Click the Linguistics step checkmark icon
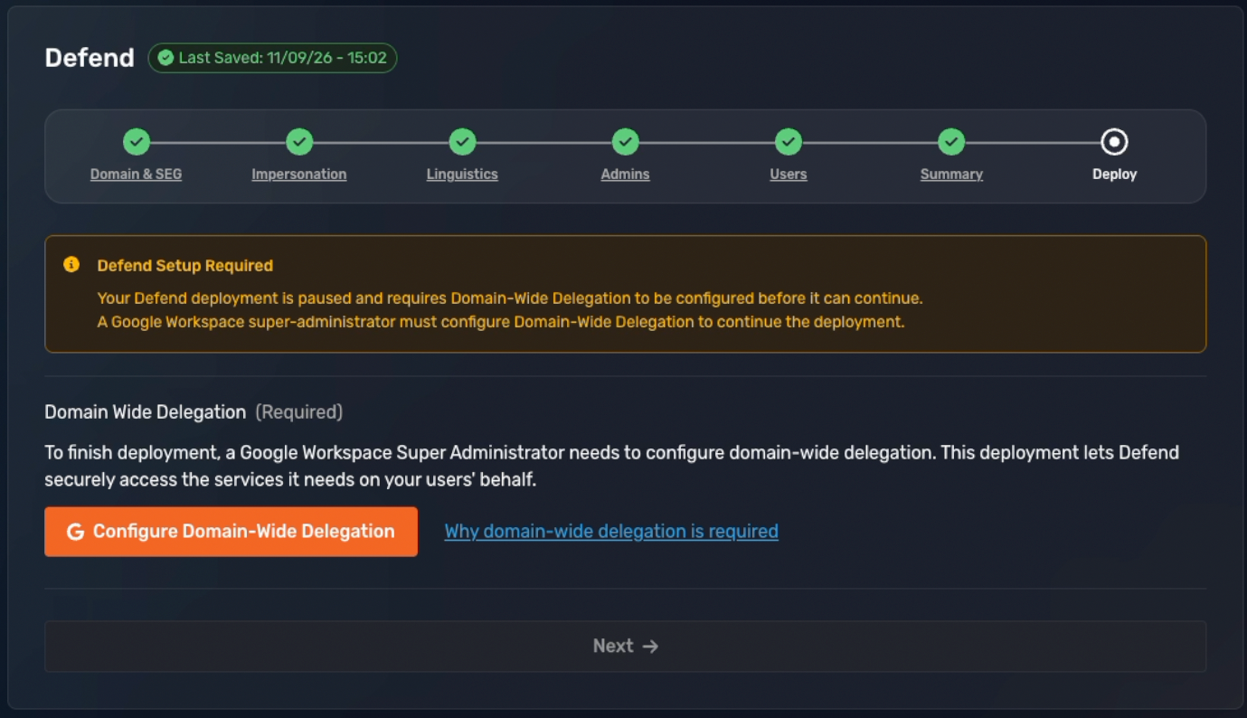 click(x=462, y=142)
